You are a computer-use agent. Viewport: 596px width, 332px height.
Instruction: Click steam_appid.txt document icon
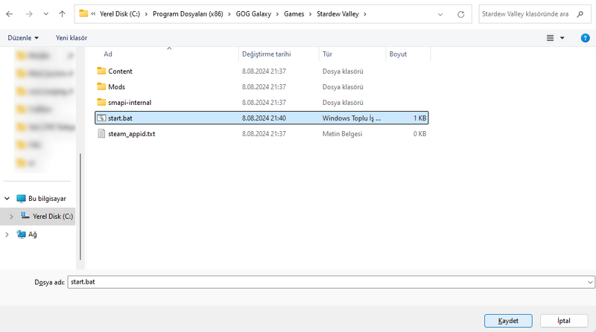[x=101, y=133]
